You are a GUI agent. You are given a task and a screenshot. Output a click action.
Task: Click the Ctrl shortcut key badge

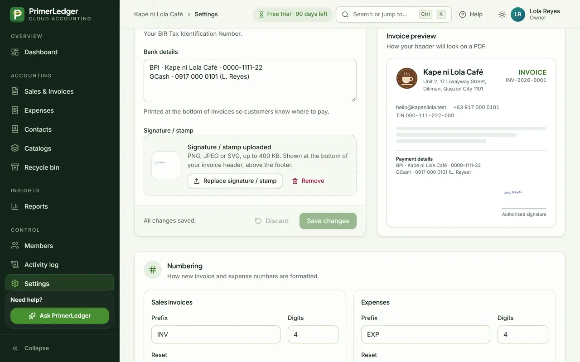coord(425,14)
